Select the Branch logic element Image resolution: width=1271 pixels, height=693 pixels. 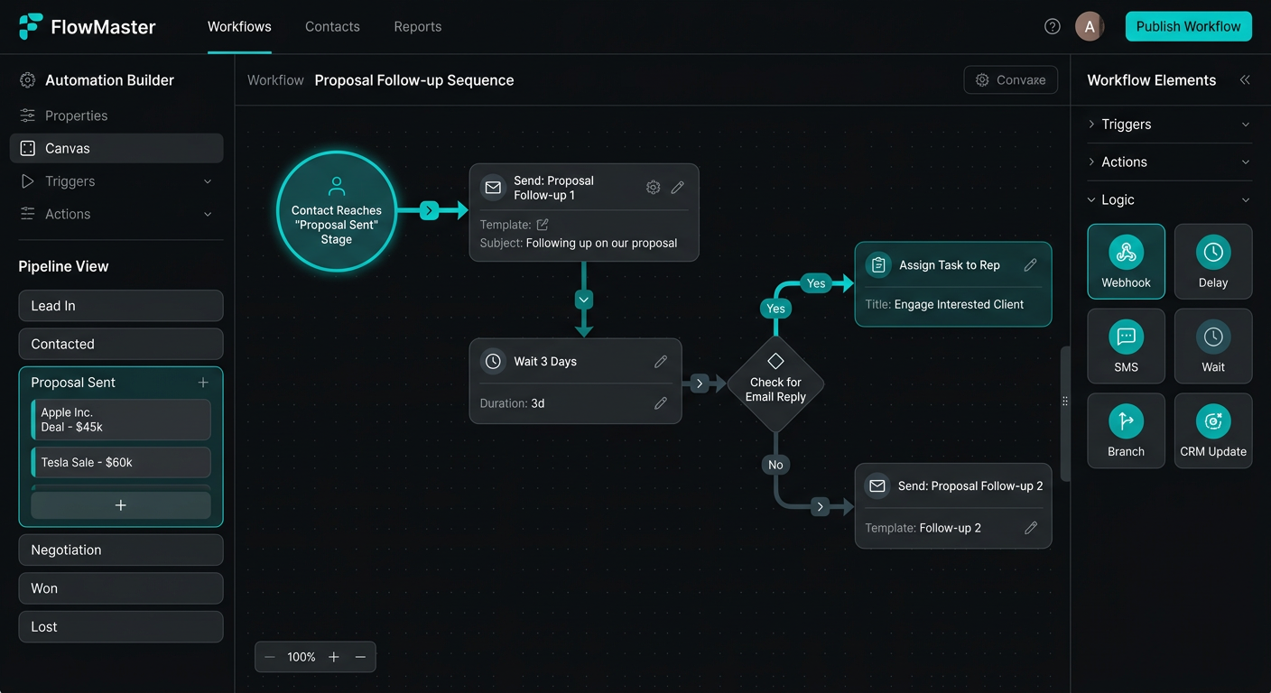click(1126, 430)
